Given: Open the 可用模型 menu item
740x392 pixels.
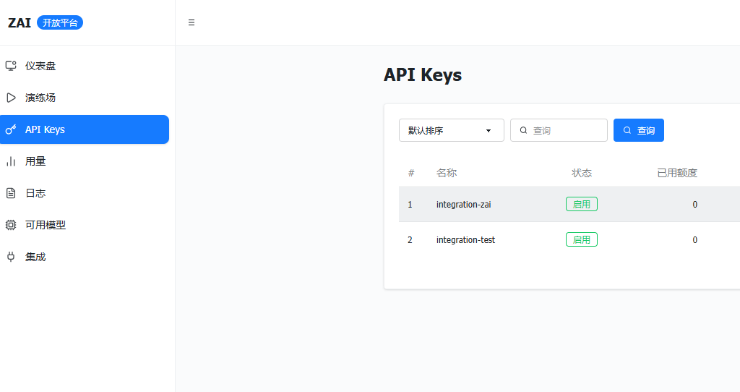Looking at the screenshot, I should point(46,225).
